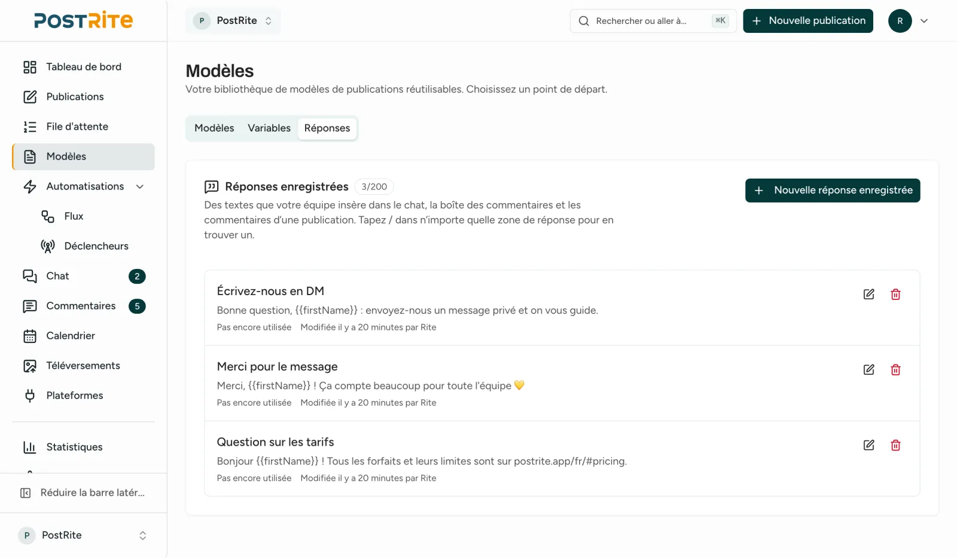Open Publications pencil icon in sidebar

coord(30,97)
